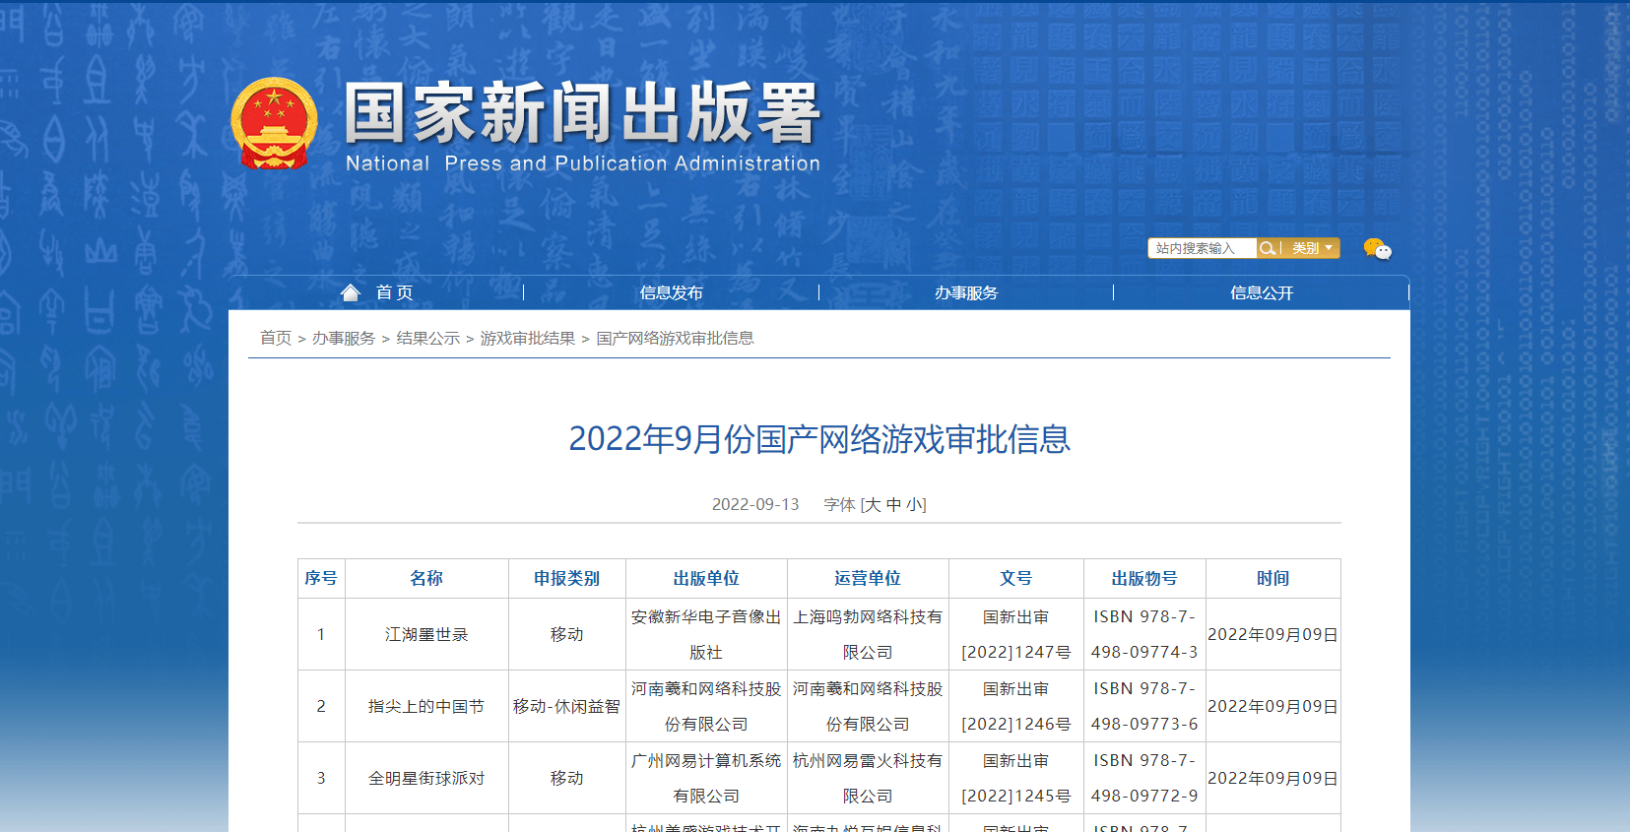Click the 游戏审批结果 breadcrumb link

(x=528, y=338)
